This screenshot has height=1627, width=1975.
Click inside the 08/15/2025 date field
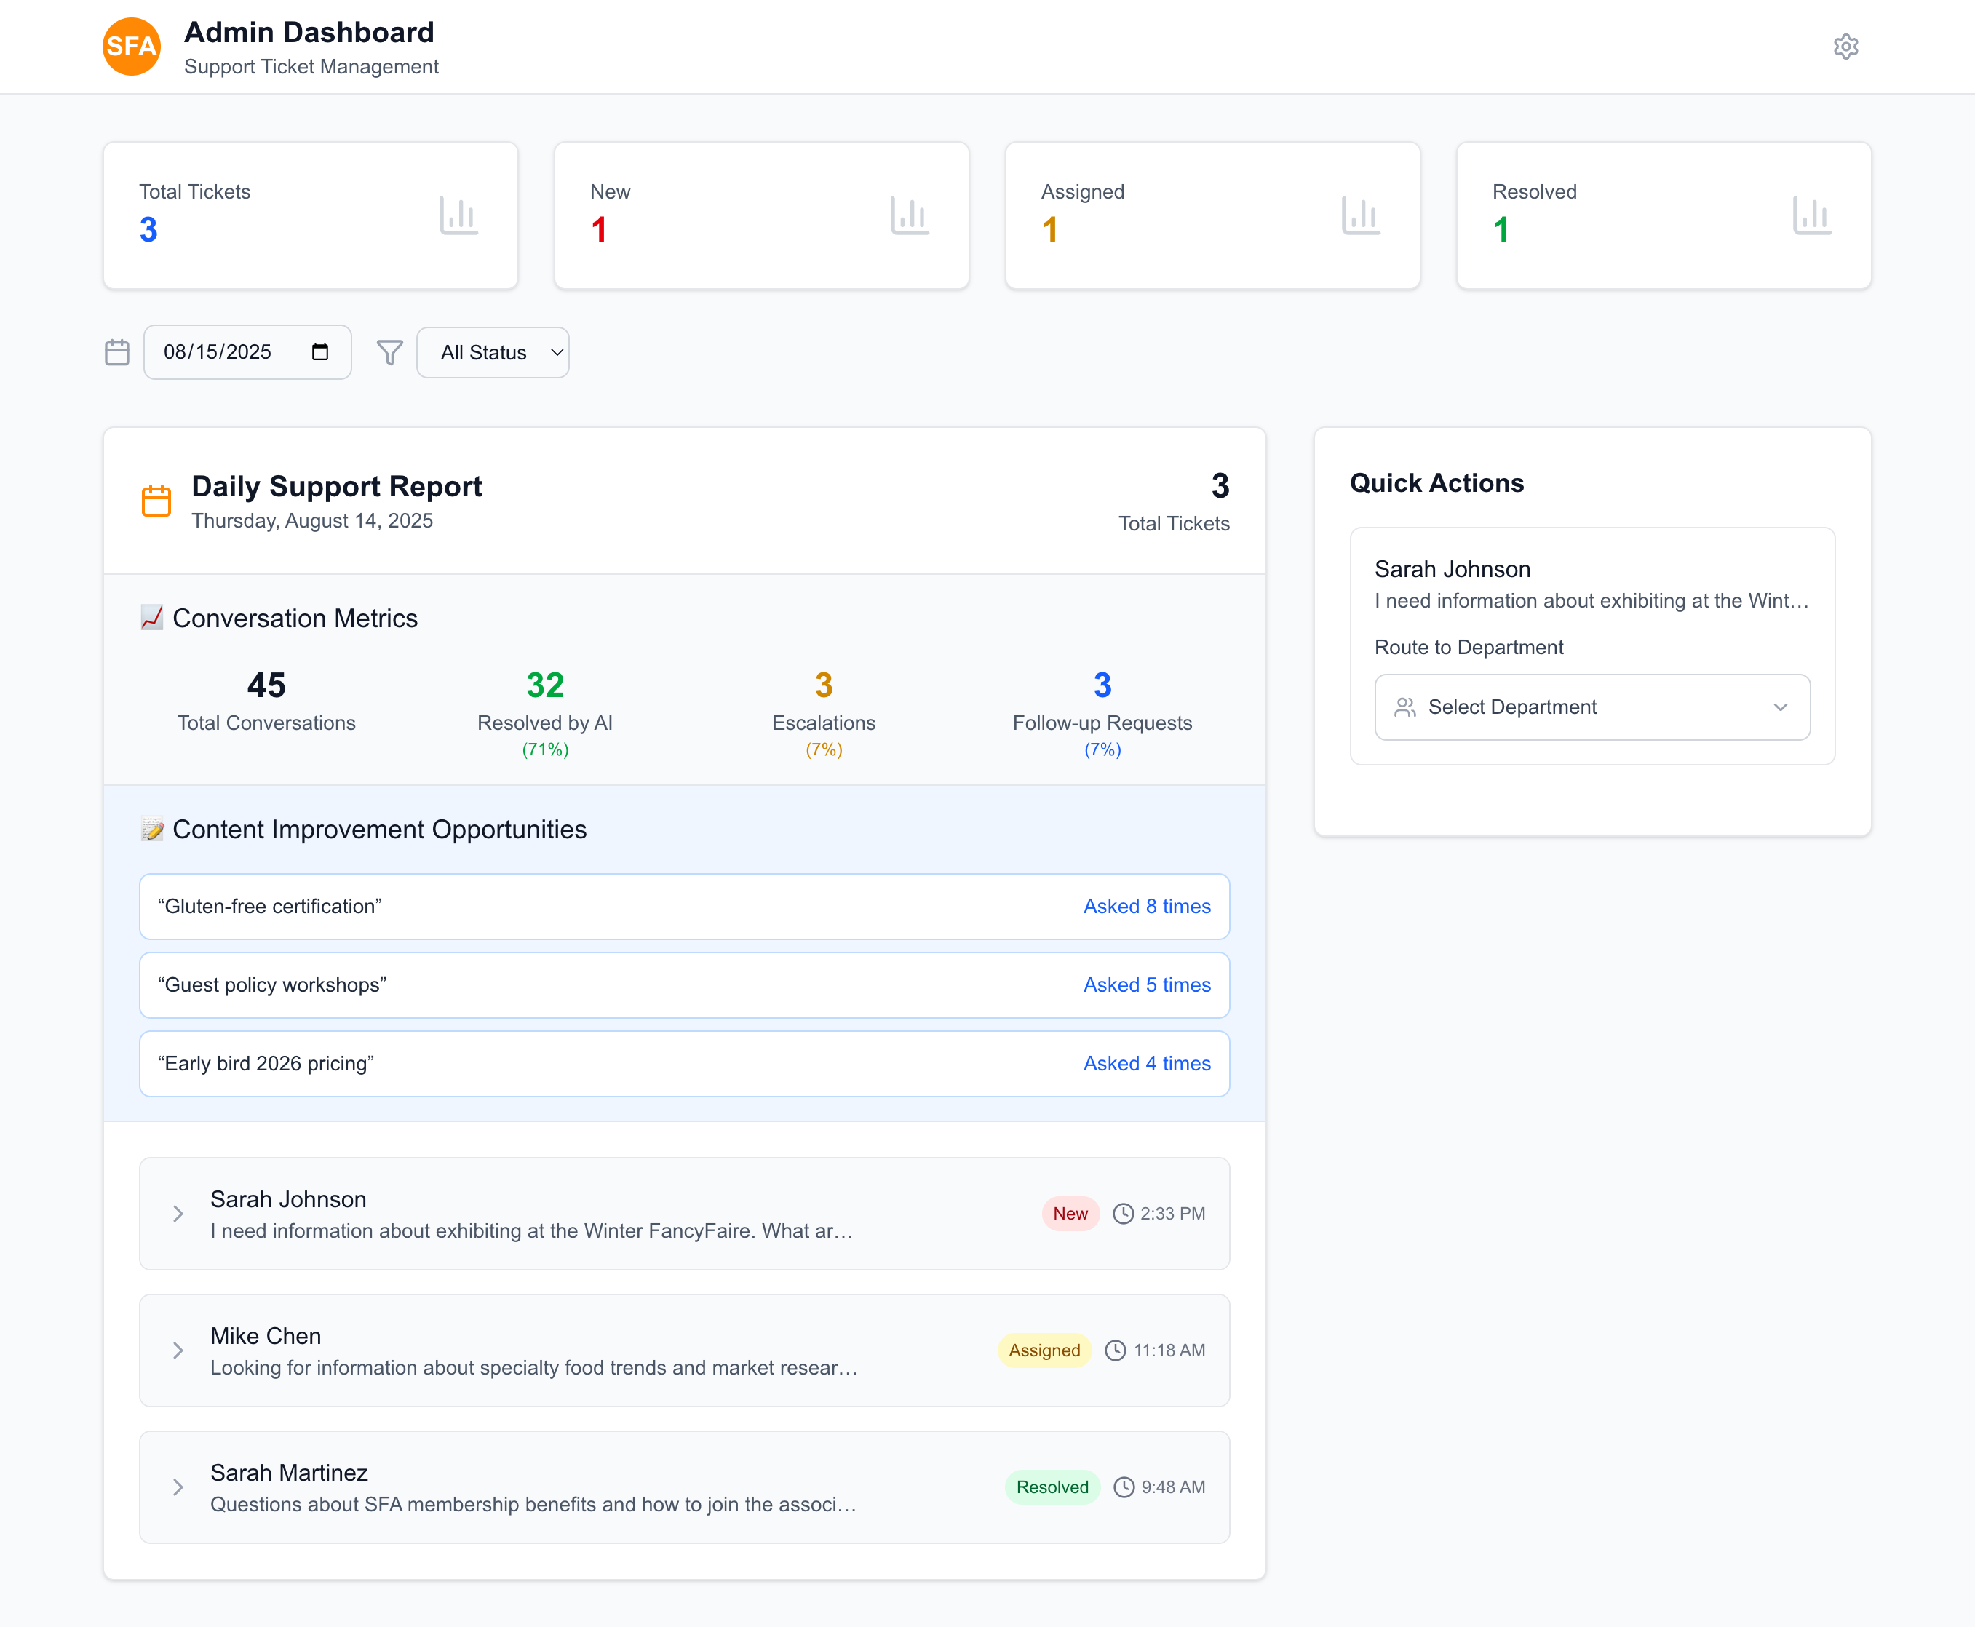pyautogui.click(x=225, y=352)
